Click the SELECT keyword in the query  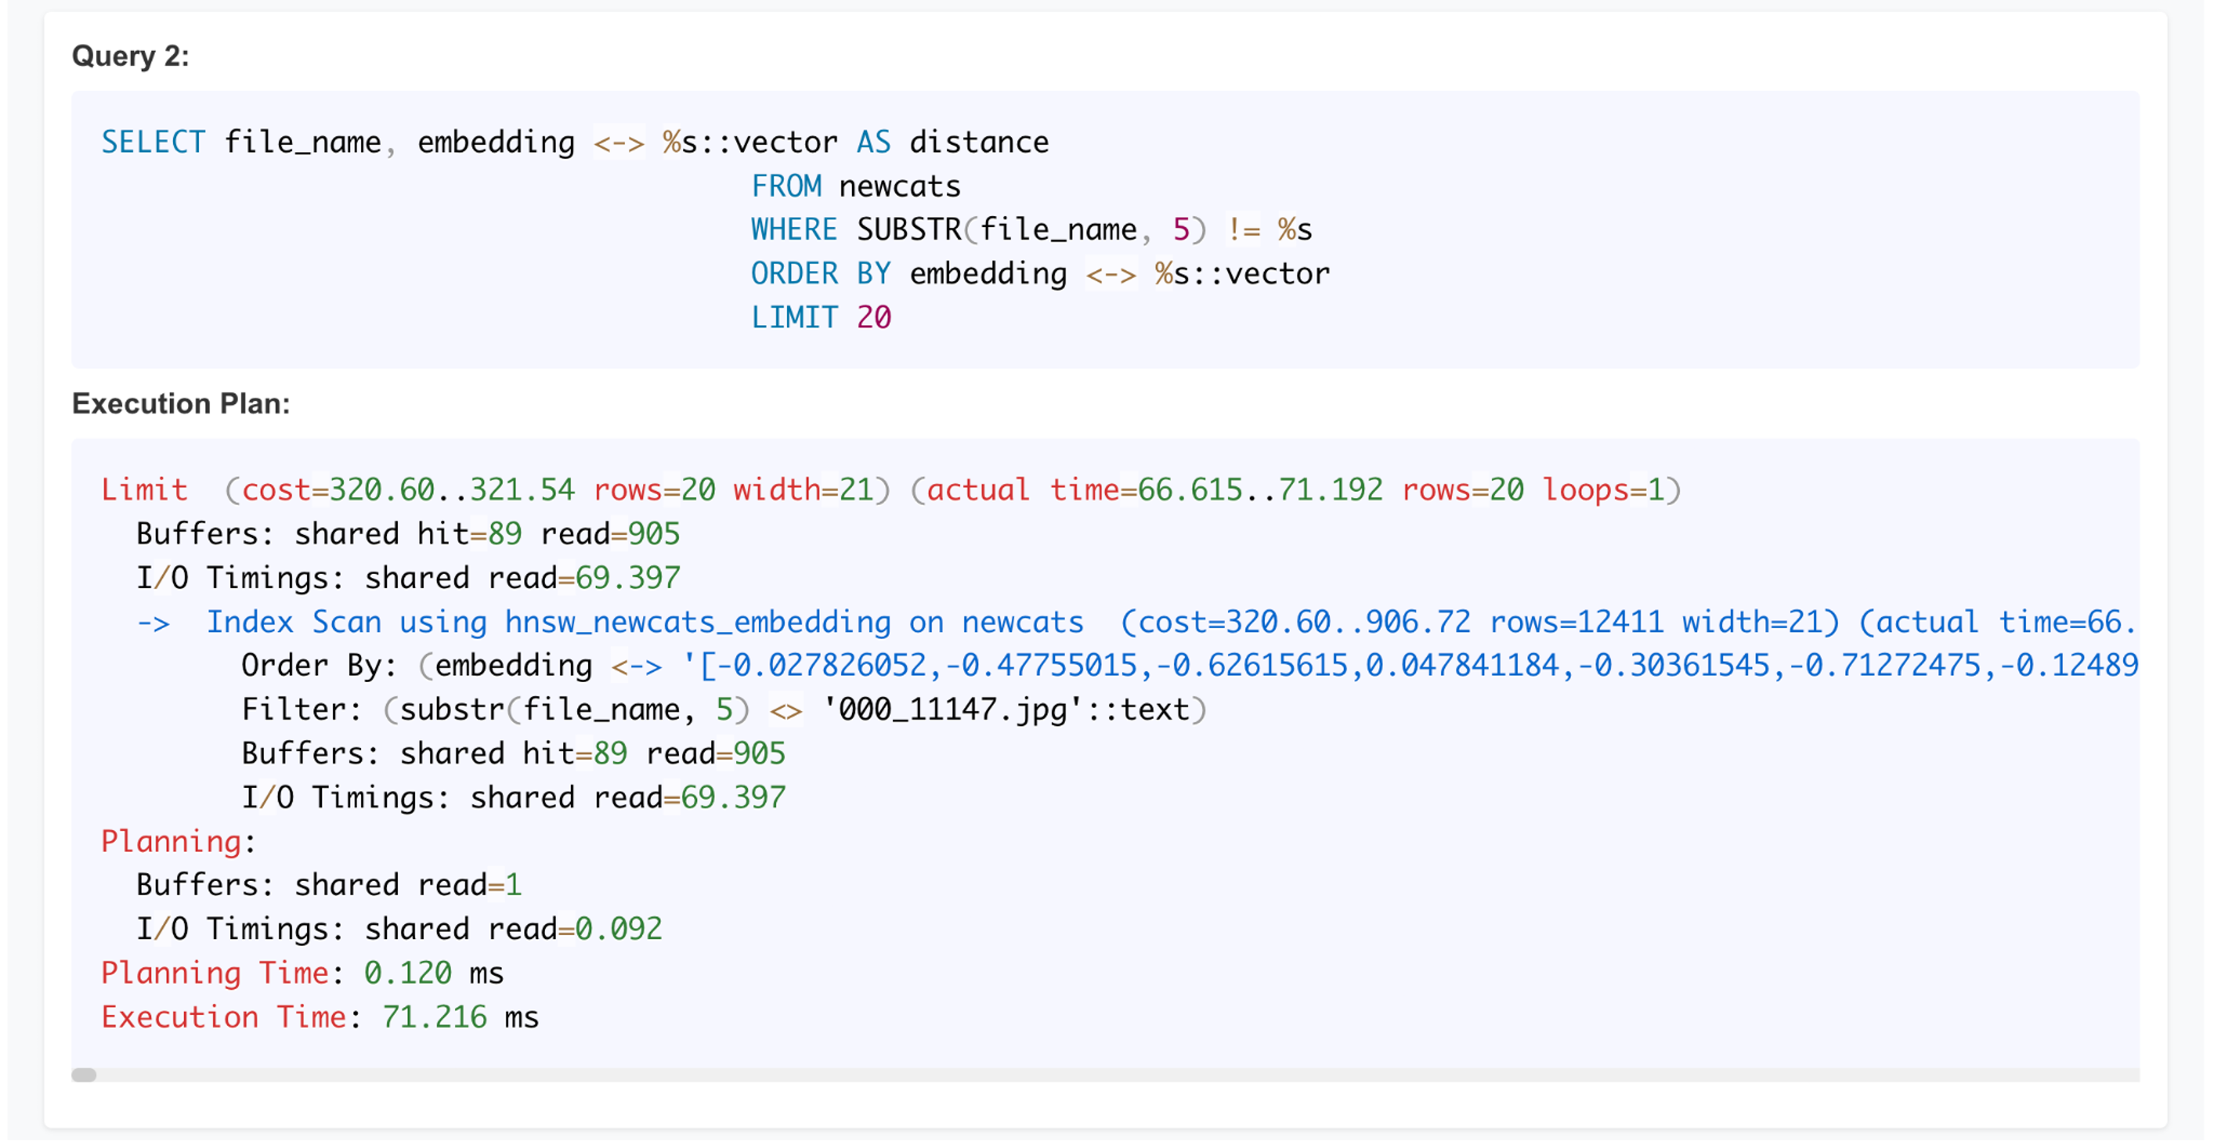(x=154, y=143)
